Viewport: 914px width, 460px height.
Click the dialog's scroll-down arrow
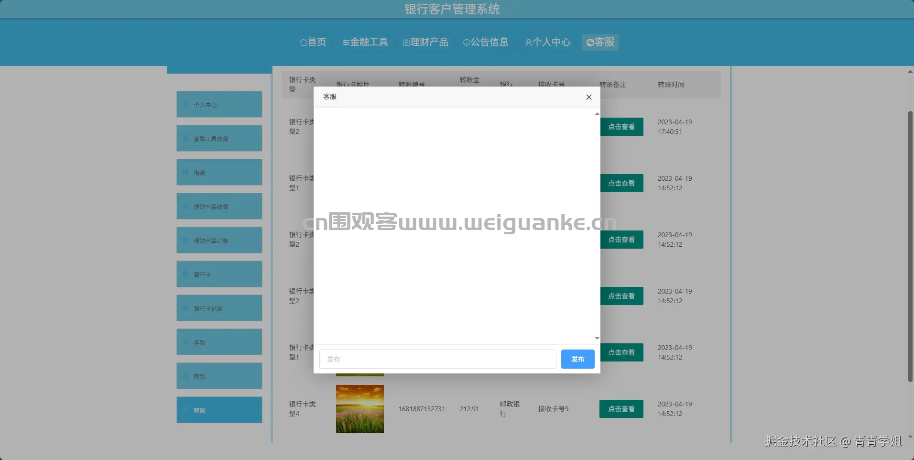coord(596,338)
